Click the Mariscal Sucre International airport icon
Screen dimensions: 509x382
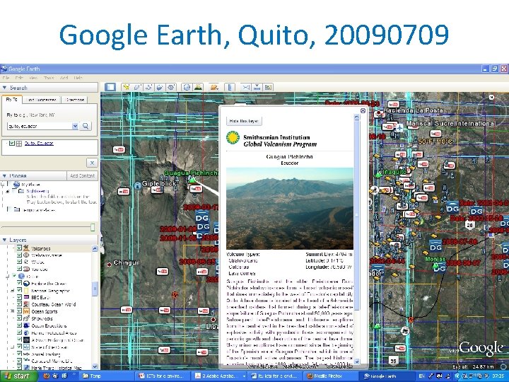[x=399, y=127]
